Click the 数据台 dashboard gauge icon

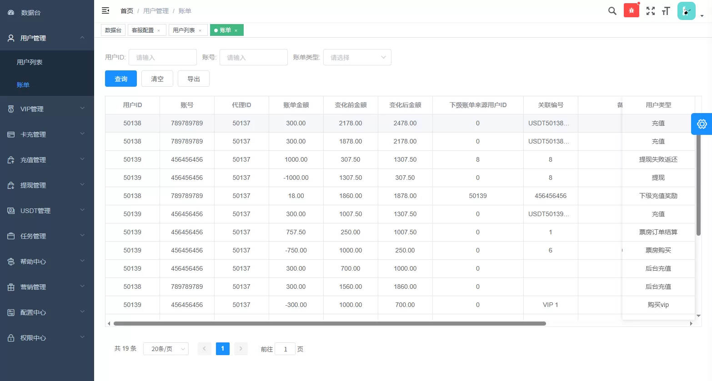11,12
